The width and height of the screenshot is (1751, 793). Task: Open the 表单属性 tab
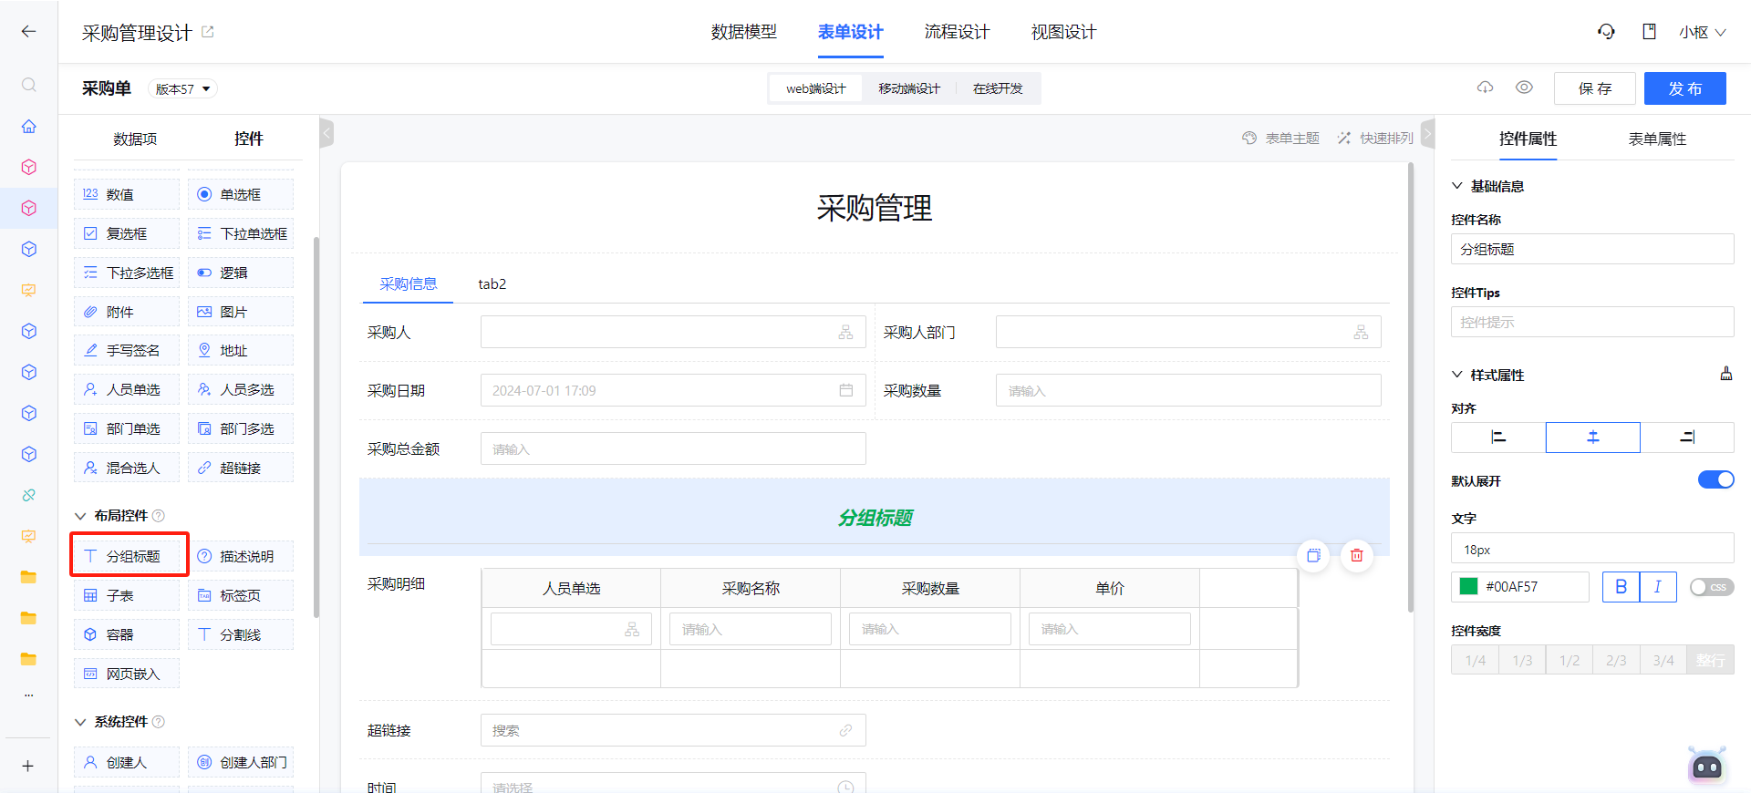tap(1657, 139)
